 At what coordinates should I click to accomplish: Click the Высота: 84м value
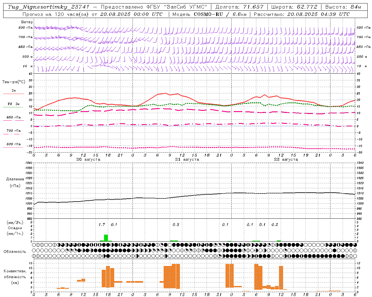coord(343,7)
